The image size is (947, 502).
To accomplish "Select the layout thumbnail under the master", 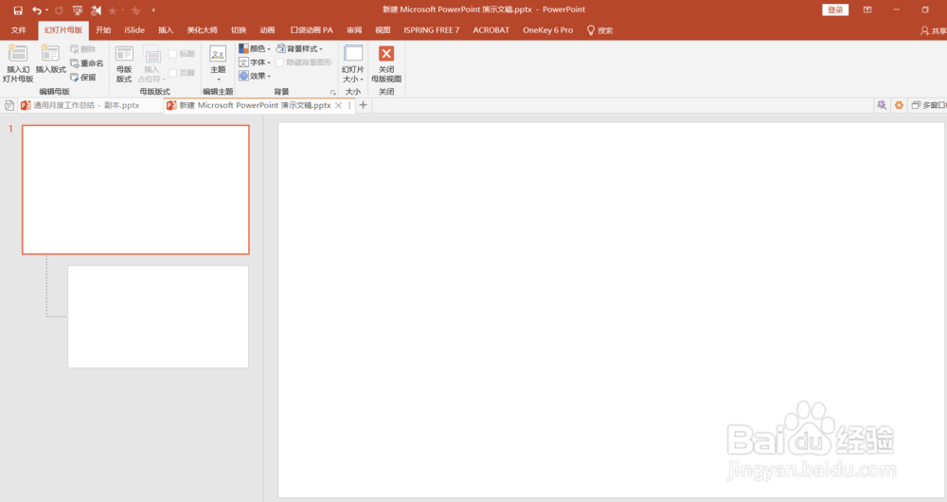I will 158,316.
